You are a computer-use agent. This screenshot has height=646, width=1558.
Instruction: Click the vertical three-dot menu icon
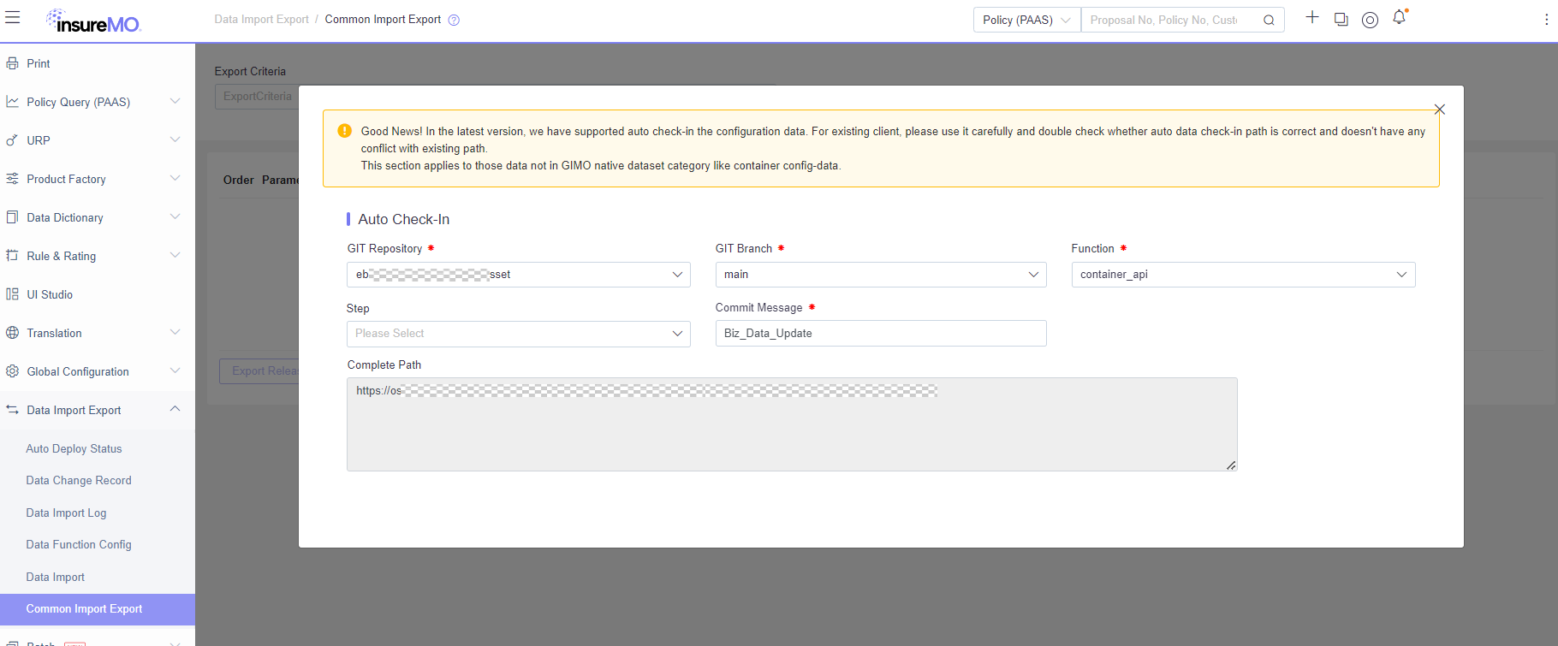coord(1546,20)
